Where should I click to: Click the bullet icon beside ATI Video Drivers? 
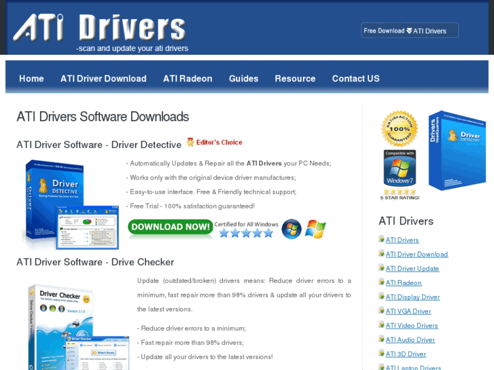(x=381, y=325)
